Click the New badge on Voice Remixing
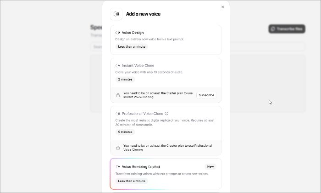 click(x=210, y=166)
